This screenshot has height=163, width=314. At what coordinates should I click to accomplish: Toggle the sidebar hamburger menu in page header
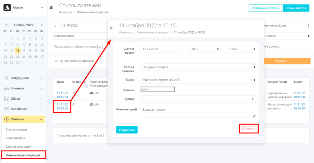pos(51,8)
